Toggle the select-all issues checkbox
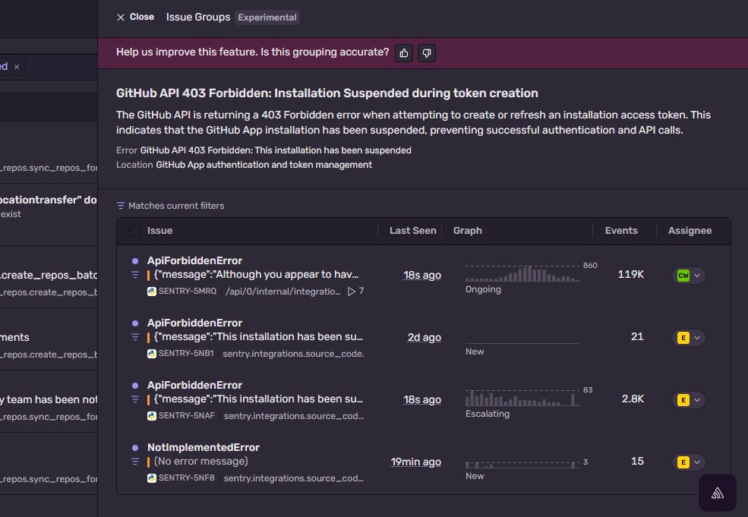Viewport: 748px width, 517px height. click(135, 231)
